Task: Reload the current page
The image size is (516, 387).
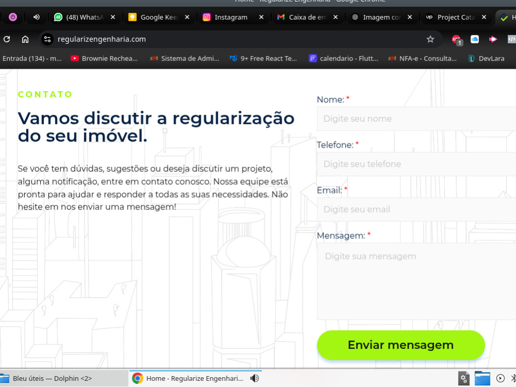Action: tap(7, 39)
